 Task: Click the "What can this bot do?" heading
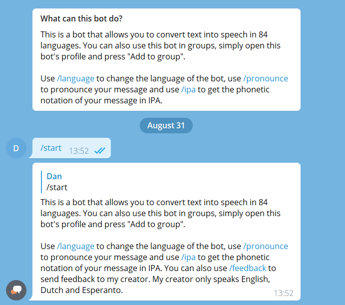pyautogui.click(x=81, y=19)
